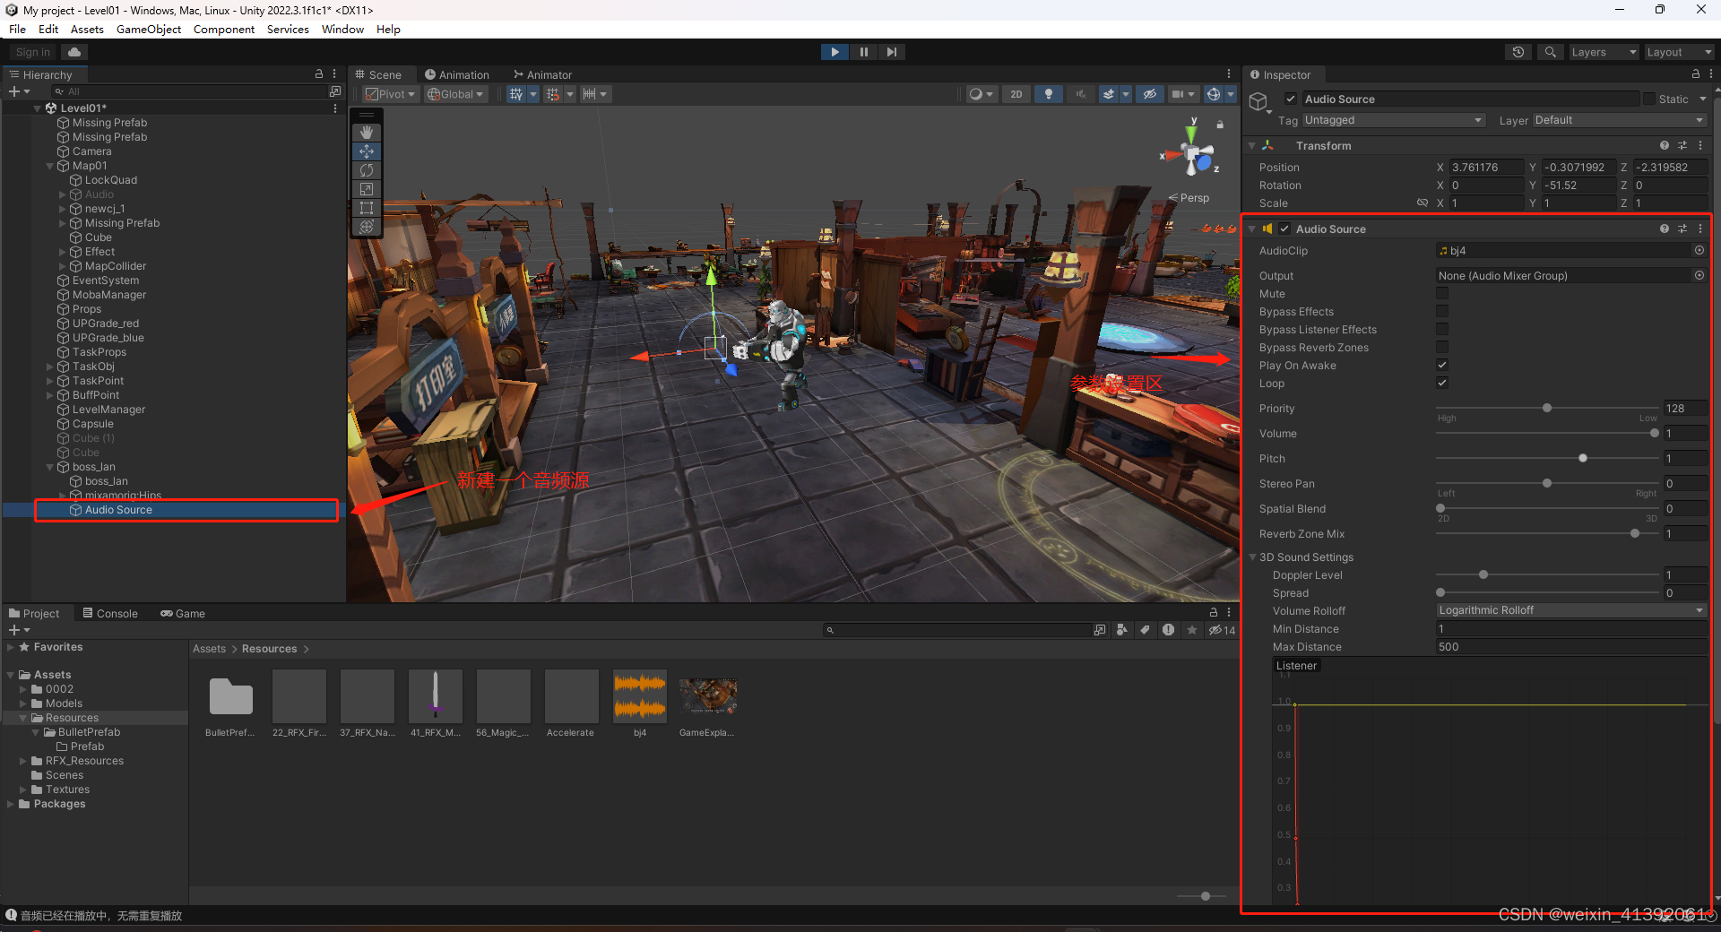Click the Pitch slider handle
This screenshot has height=932, width=1721.
(1583, 458)
